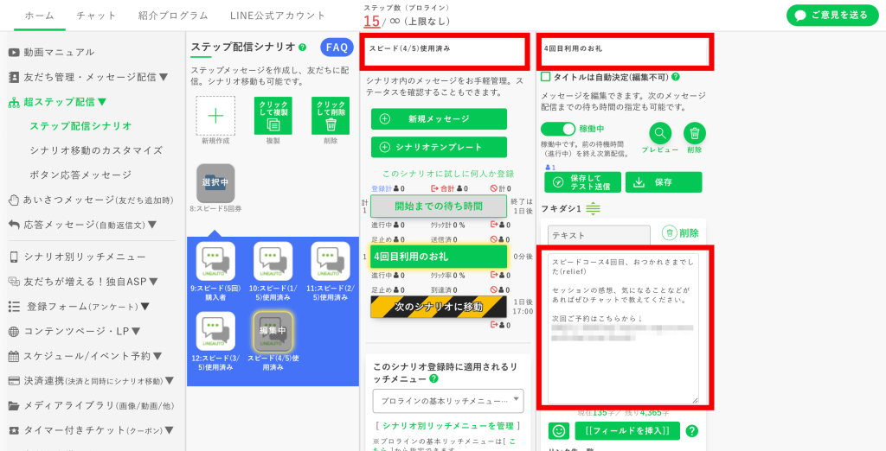This screenshot has width=886, height=451.
Task: Open ボタン応答メッセージ
Action: click(80, 175)
